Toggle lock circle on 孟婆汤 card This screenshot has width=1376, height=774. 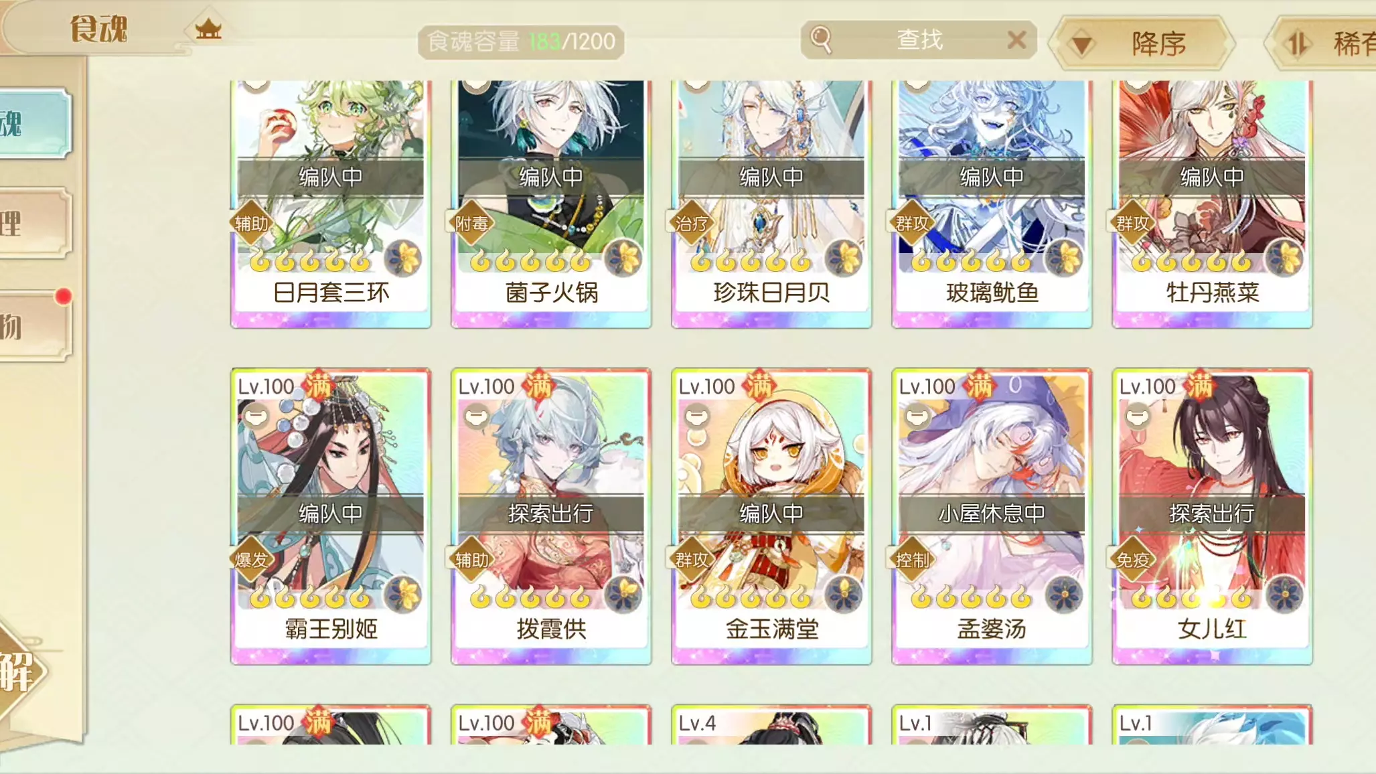[x=917, y=416]
